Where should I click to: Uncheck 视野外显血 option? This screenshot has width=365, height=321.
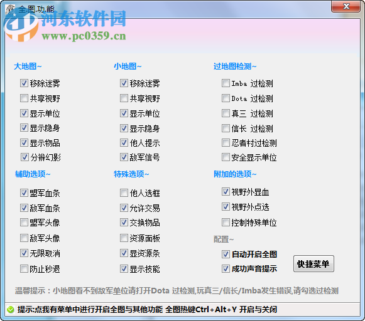tap(226, 192)
